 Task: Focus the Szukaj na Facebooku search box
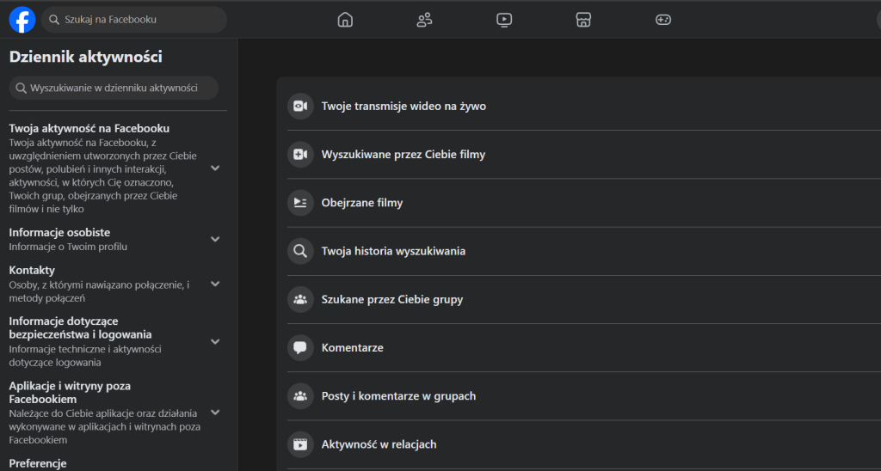(134, 20)
